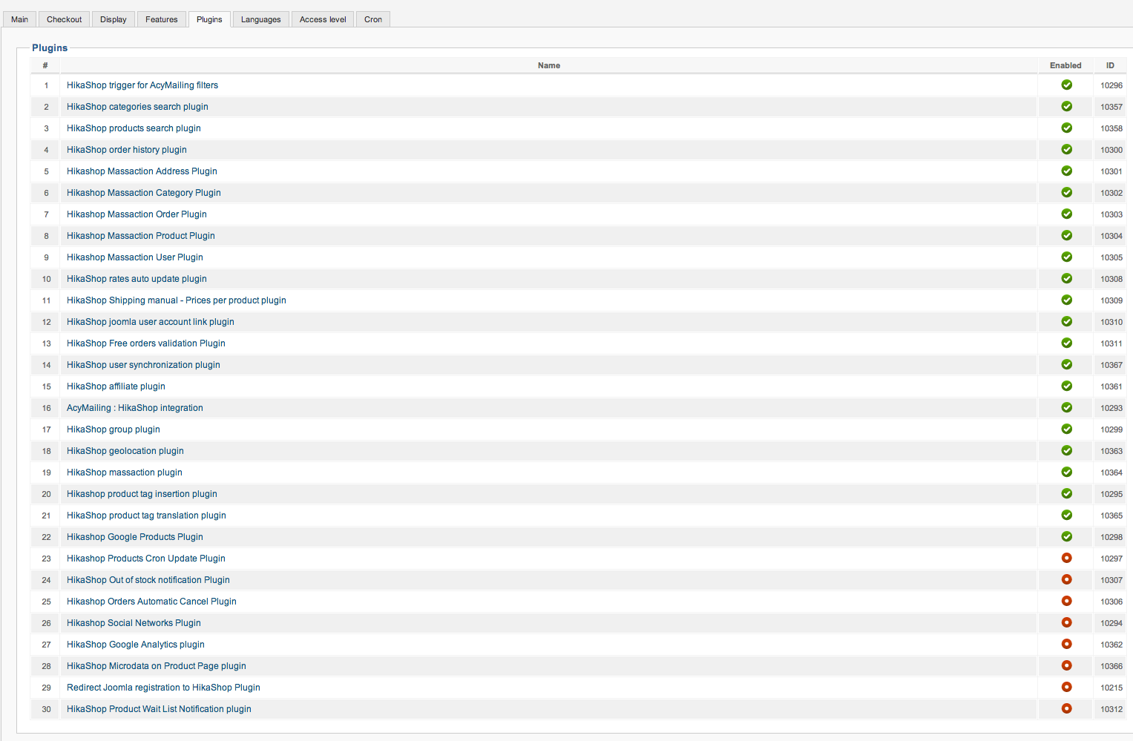This screenshot has width=1133, height=741.
Task: Click the Name column header
Action: pyautogui.click(x=549, y=65)
